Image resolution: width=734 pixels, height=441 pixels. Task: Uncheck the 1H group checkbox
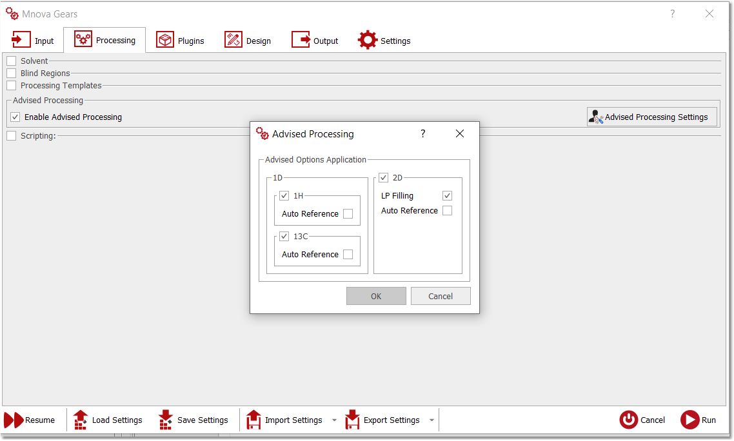(x=284, y=196)
